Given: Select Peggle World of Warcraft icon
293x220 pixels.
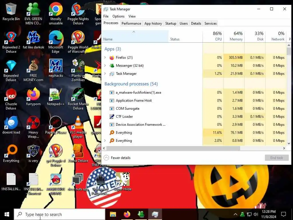Looking at the screenshot, I should (78, 42).
